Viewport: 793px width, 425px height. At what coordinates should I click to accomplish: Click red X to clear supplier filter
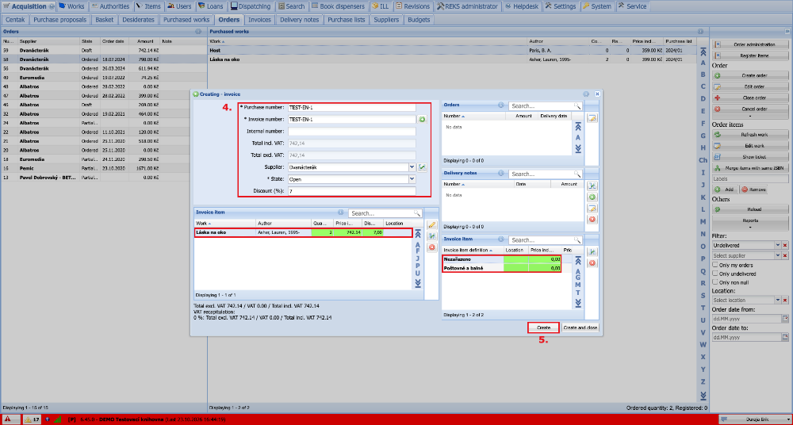point(785,256)
